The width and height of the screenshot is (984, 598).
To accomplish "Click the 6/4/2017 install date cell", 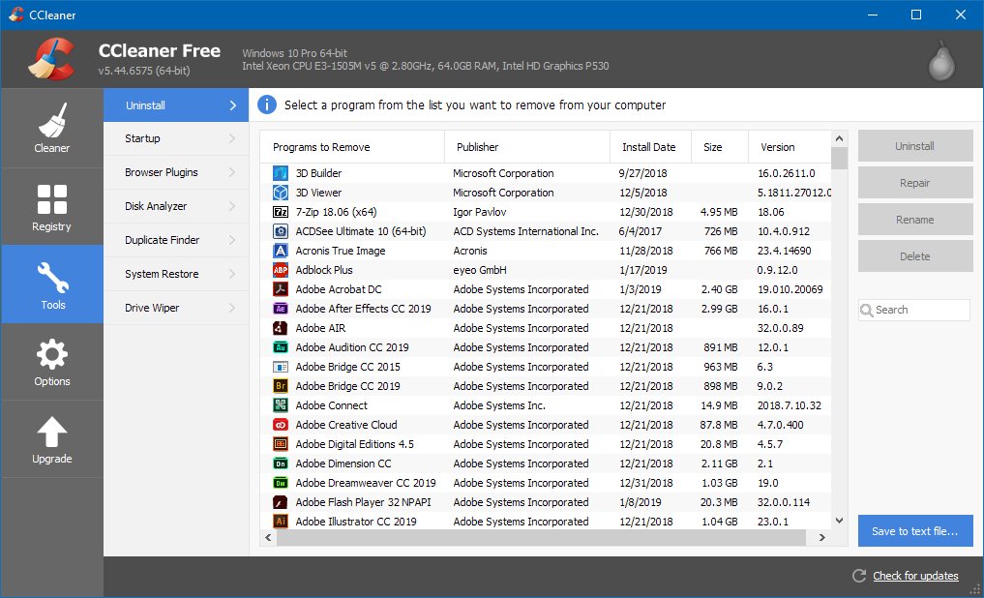I will [x=641, y=231].
